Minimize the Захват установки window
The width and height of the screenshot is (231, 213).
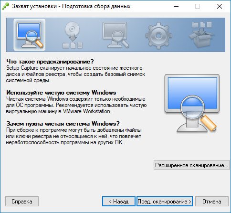pyautogui.click(x=176, y=6)
